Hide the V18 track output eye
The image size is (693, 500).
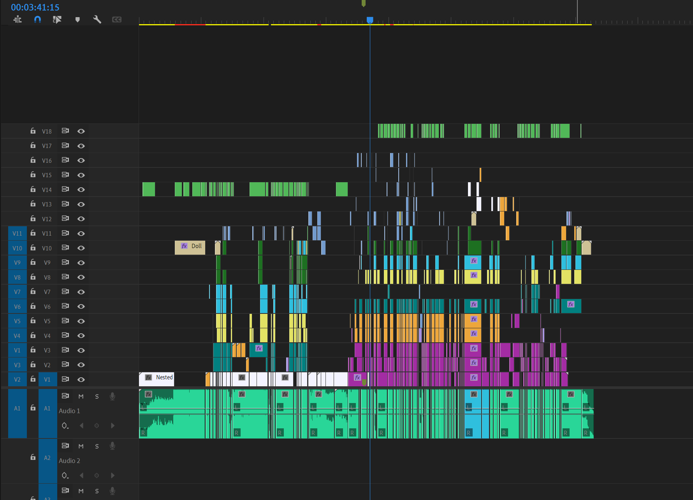click(81, 131)
